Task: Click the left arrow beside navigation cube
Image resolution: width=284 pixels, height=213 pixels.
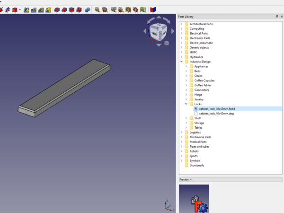Action: click(145, 32)
